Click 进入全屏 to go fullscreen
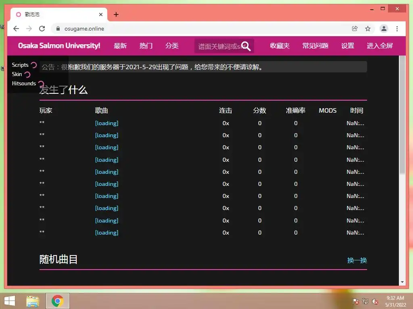The height and width of the screenshot is (309, 413). click(380, 46)
